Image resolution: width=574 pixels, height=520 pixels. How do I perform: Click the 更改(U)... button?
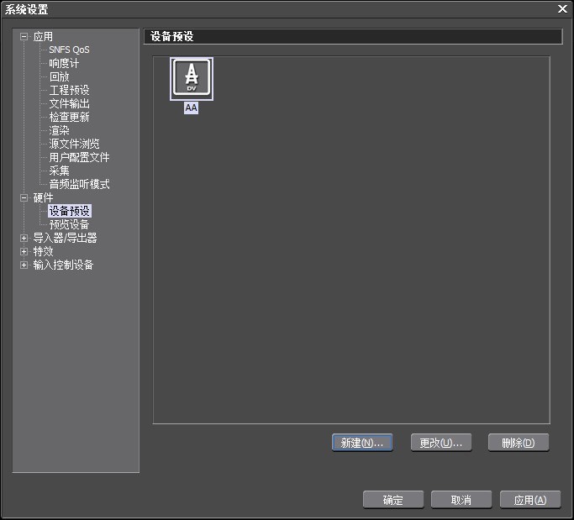pyautogui.click(x=440, y=443)
